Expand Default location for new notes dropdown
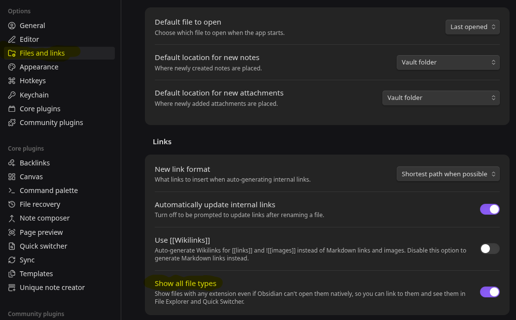The height and width of the screenshot is (320, 516). 448,63
